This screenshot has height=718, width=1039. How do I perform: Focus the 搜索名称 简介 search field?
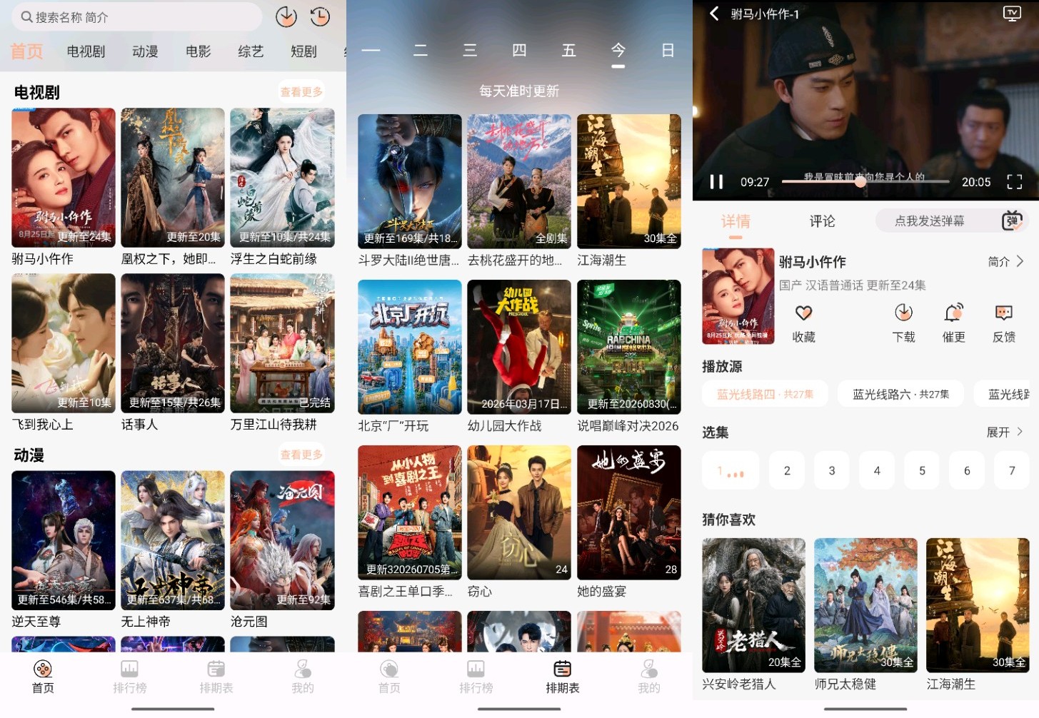coord(137,16)
